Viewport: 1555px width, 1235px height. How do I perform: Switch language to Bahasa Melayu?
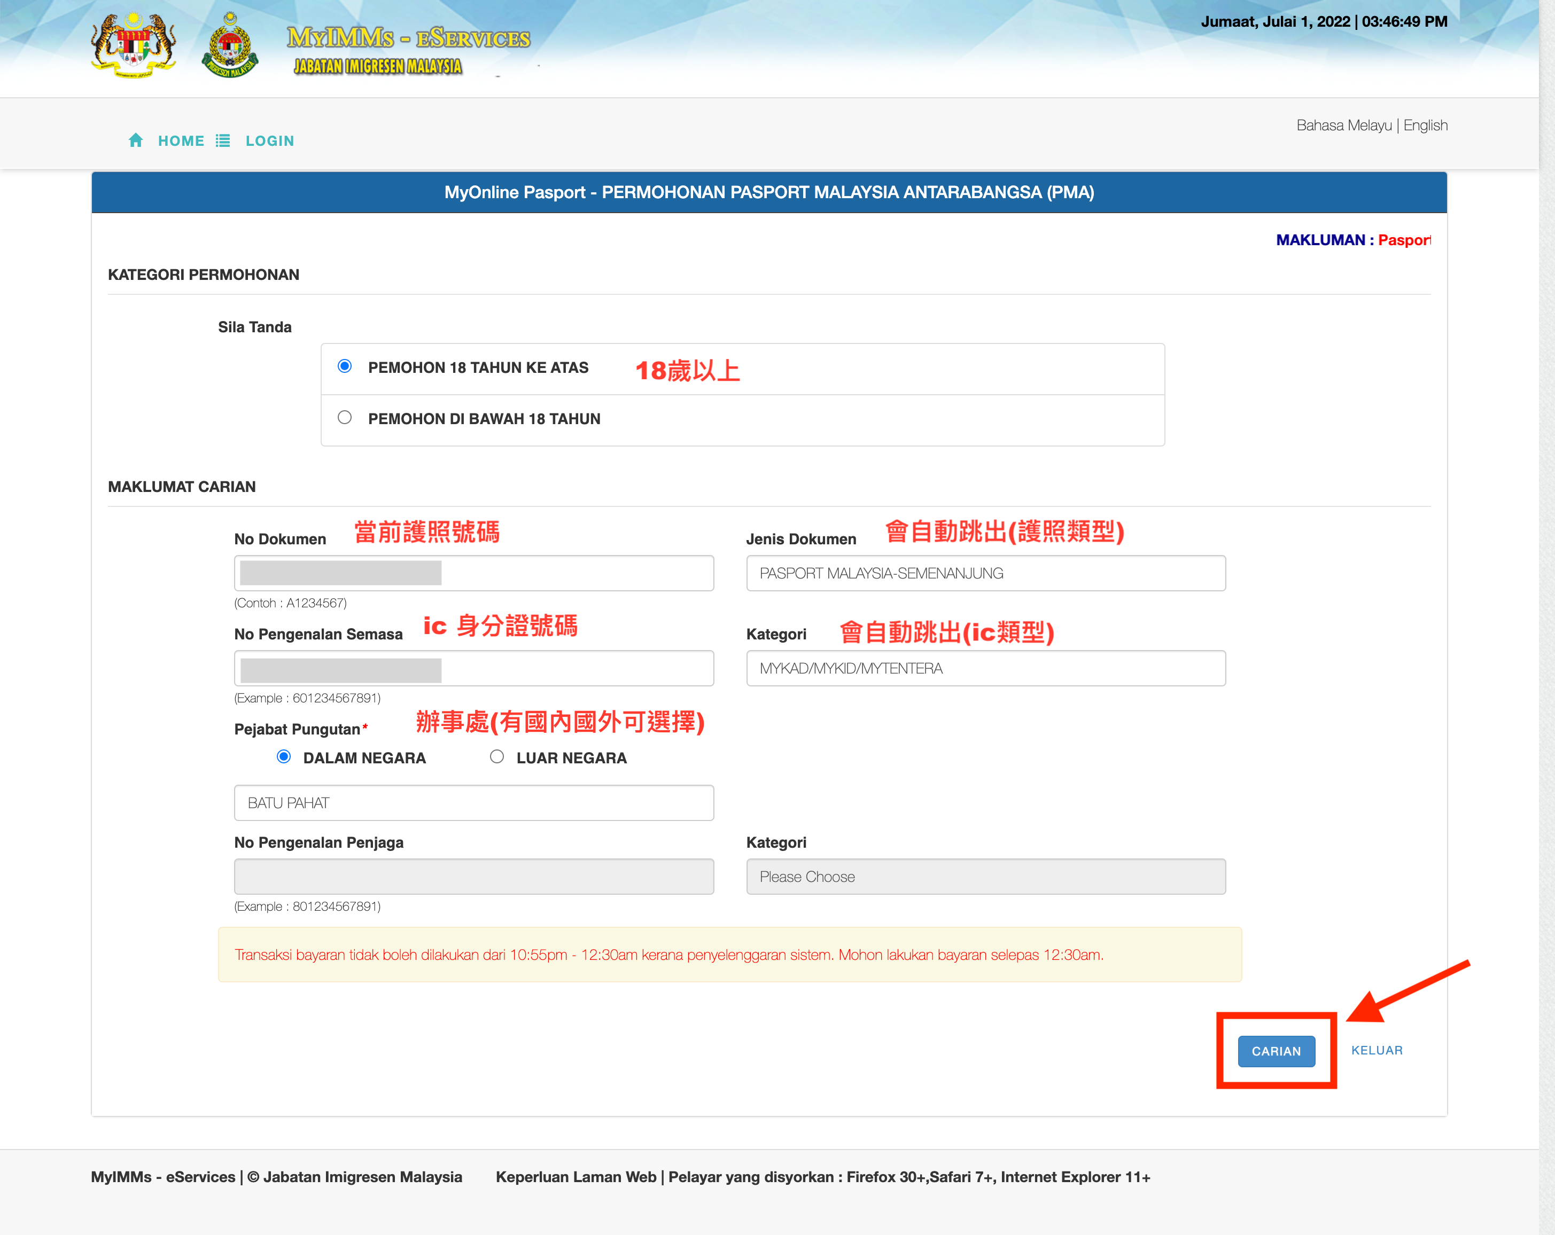(x=1344, y=126)
